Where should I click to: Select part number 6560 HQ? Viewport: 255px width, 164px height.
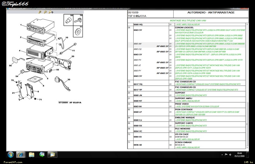click(x=138, y=25)
